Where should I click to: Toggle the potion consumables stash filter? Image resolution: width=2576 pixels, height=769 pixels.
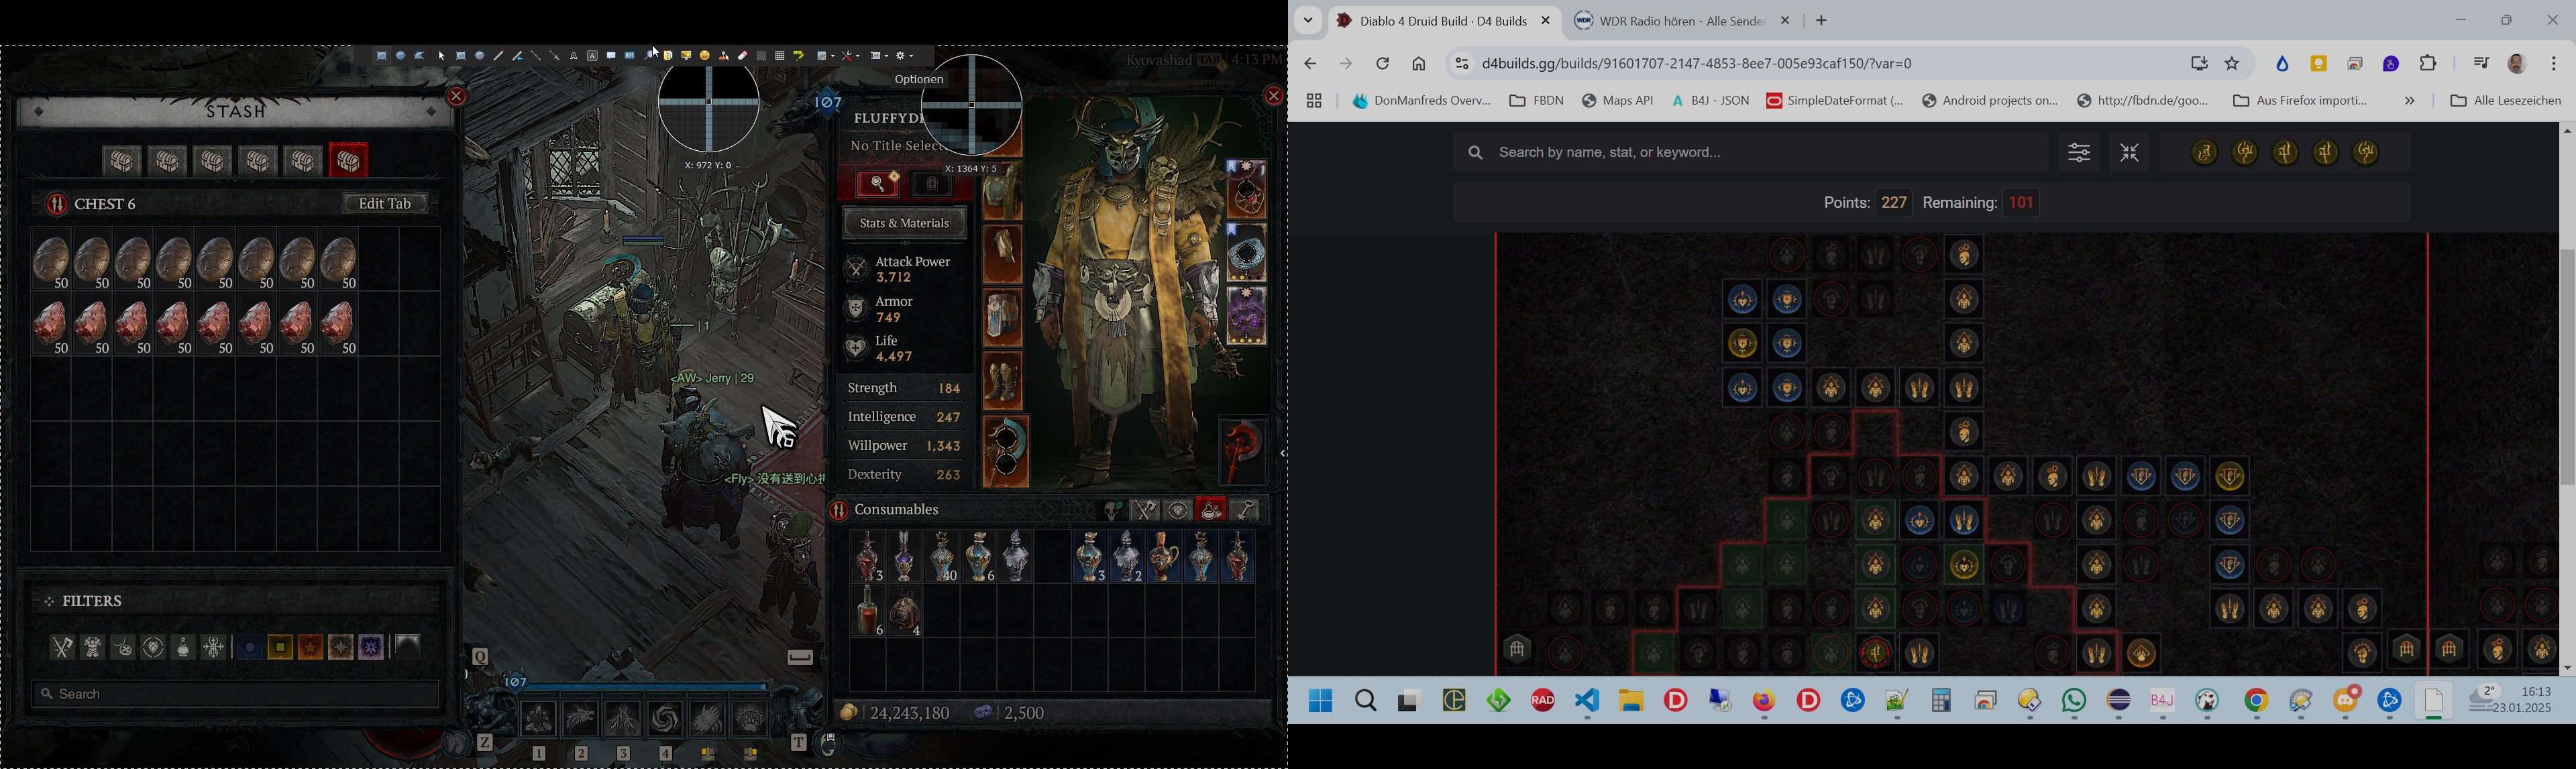pyautogui.click(x=183, y=648)
